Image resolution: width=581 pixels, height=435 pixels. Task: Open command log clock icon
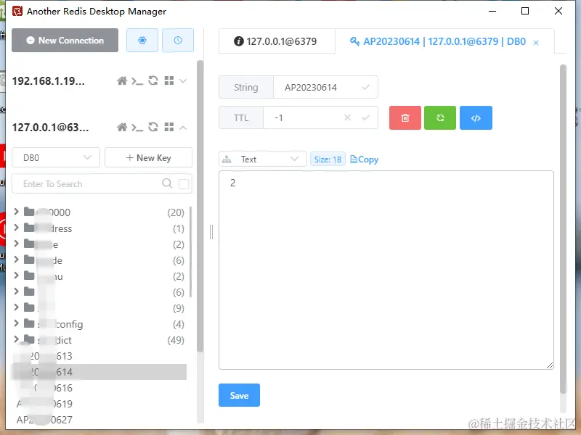pos(178,41)
